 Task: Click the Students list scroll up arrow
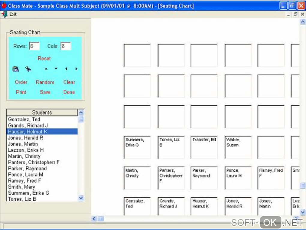pos(81,112)
